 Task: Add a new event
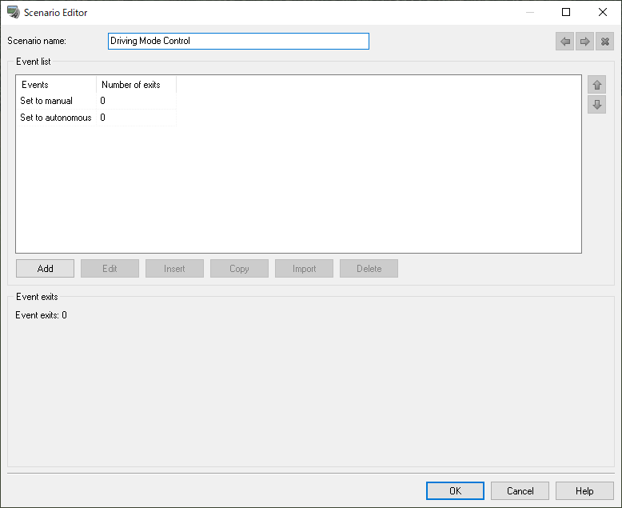[x=46, y=269]
